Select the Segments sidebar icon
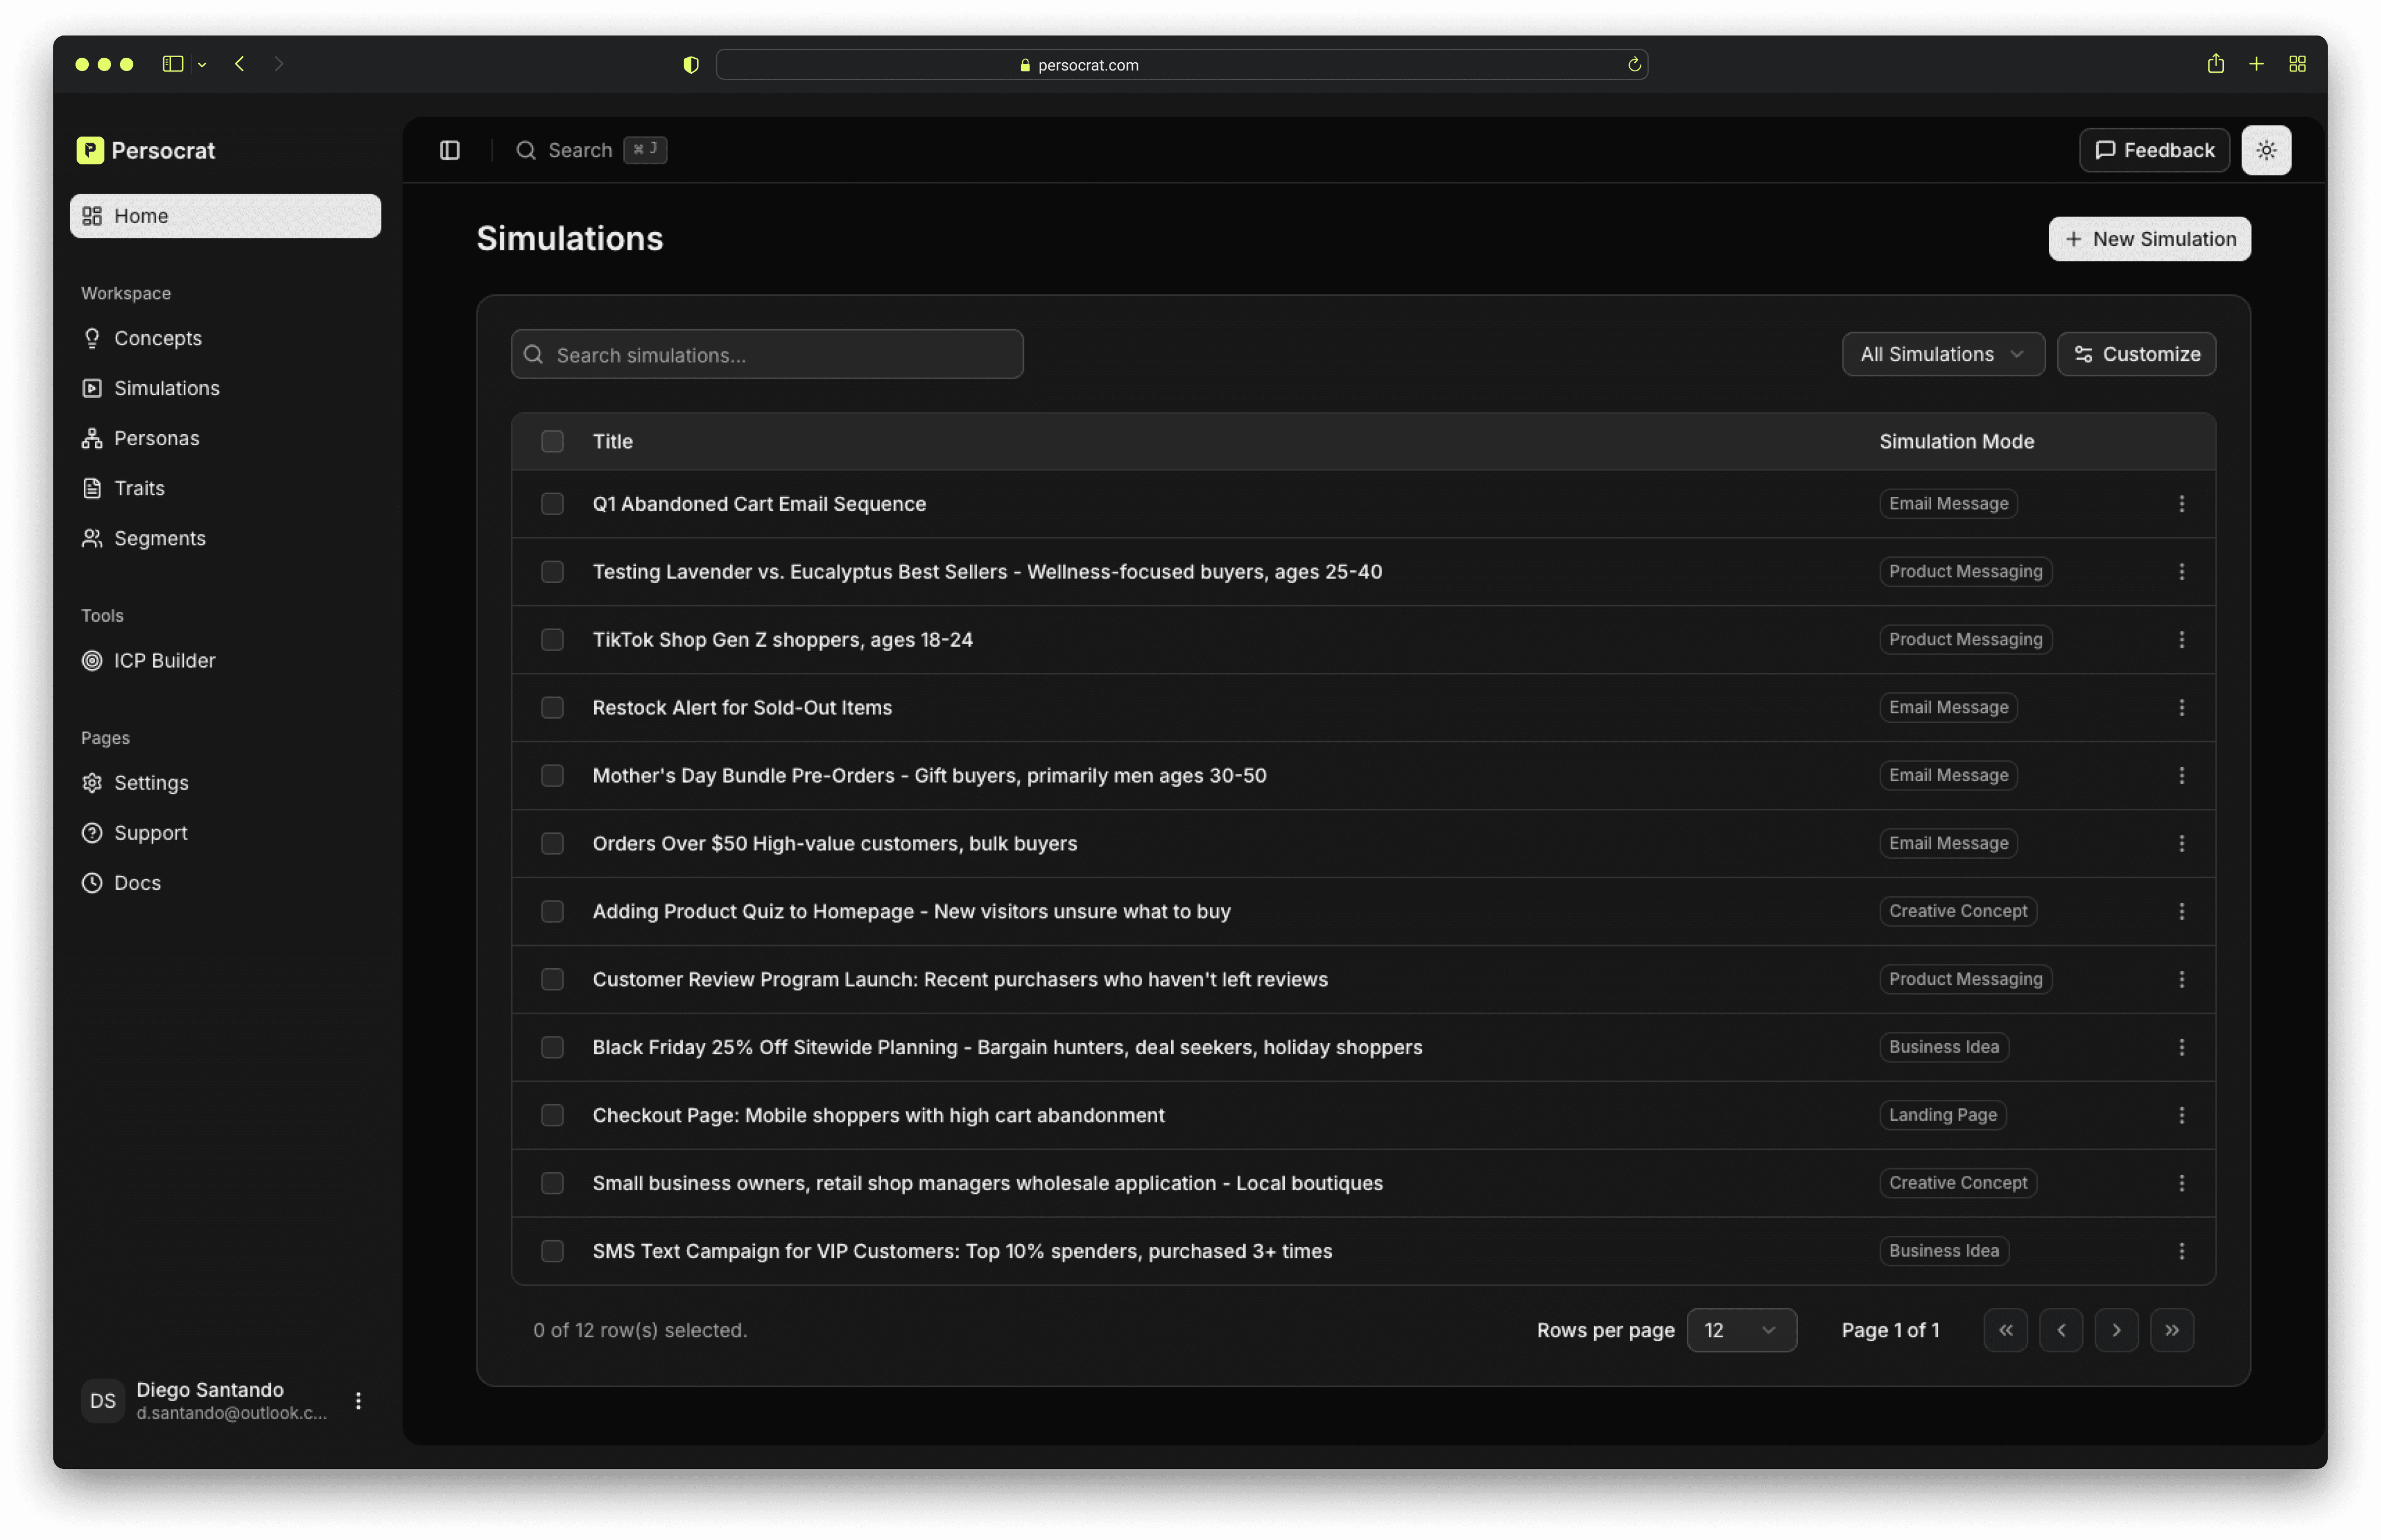This screenshot has height=1540, width=2381. [92, 538]
